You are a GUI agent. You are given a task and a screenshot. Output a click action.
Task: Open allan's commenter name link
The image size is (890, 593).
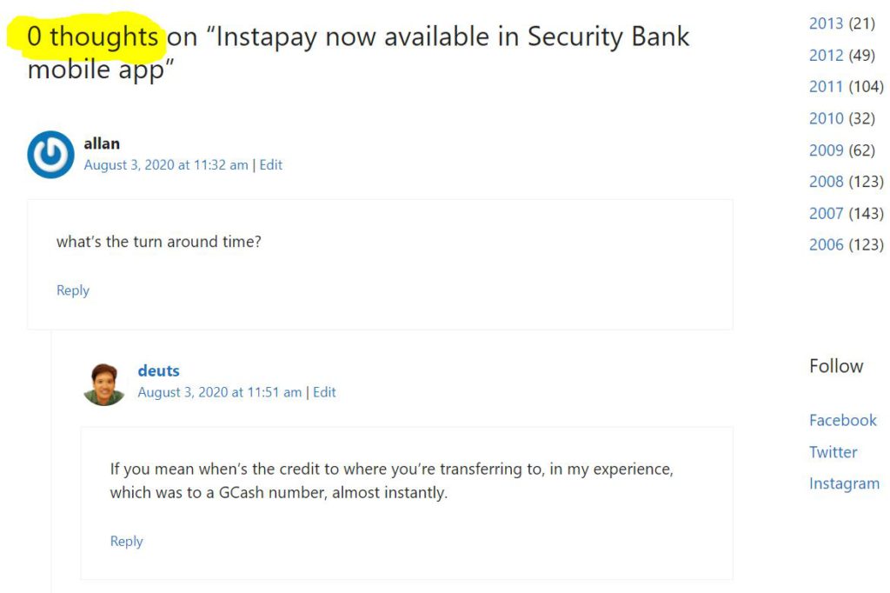(102, 143)
